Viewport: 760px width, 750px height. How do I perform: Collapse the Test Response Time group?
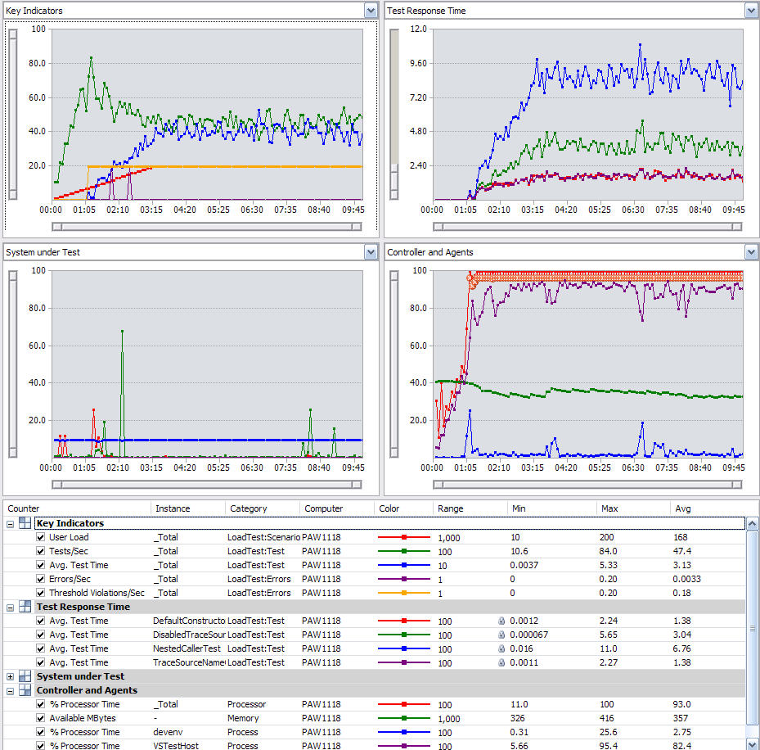pyautogui.click(x=10, y=608)
